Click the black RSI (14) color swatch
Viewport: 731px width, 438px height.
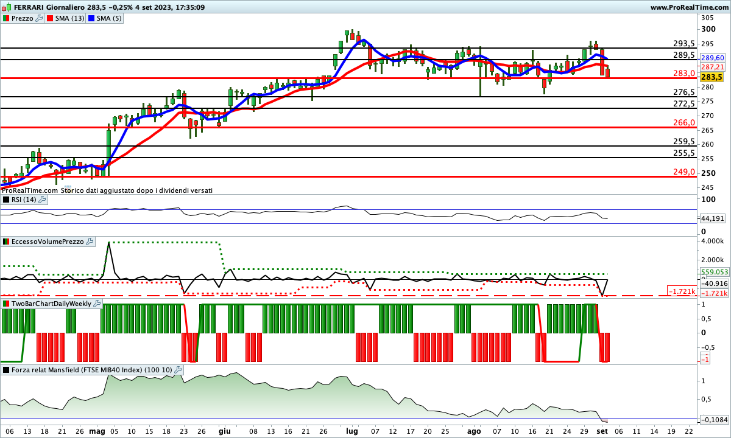(x=6, y=200)
